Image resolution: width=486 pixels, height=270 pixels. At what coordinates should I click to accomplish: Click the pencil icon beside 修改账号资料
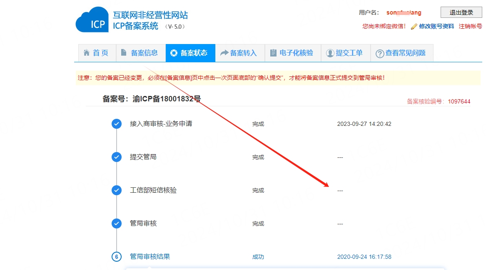click(414, 27)
